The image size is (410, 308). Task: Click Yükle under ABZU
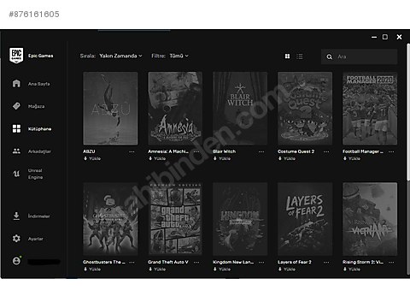(92, 158)
